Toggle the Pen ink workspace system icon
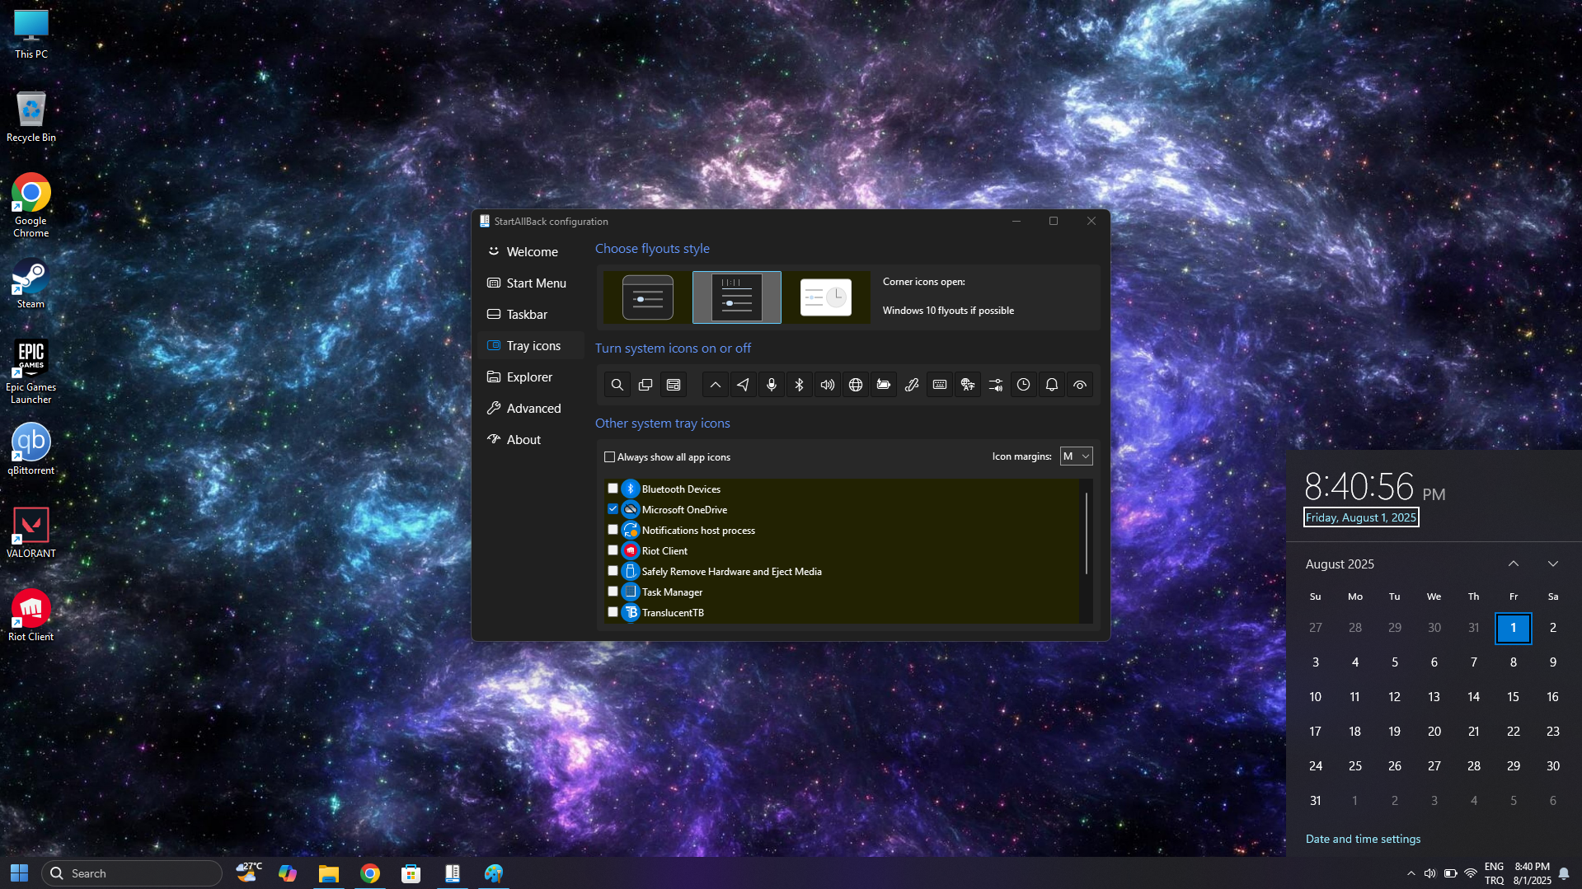Viewport: 1582px width, 889px height. [x=912, y=385]
